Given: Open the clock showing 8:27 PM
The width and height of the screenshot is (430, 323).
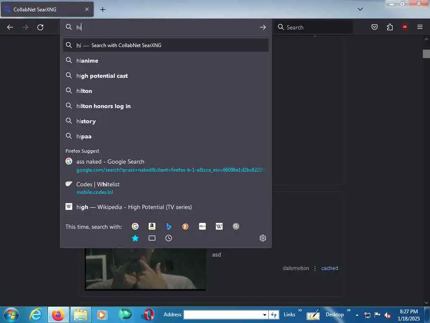Looking at the screenshot, I should coord(409,315).
